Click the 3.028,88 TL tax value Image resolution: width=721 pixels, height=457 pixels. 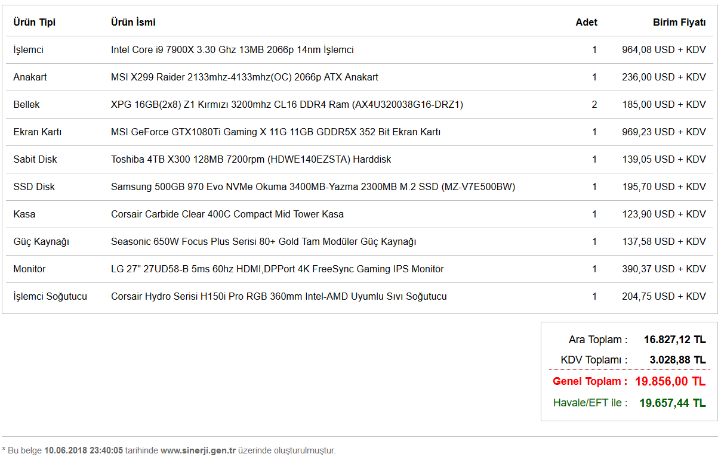pos(678,360)
